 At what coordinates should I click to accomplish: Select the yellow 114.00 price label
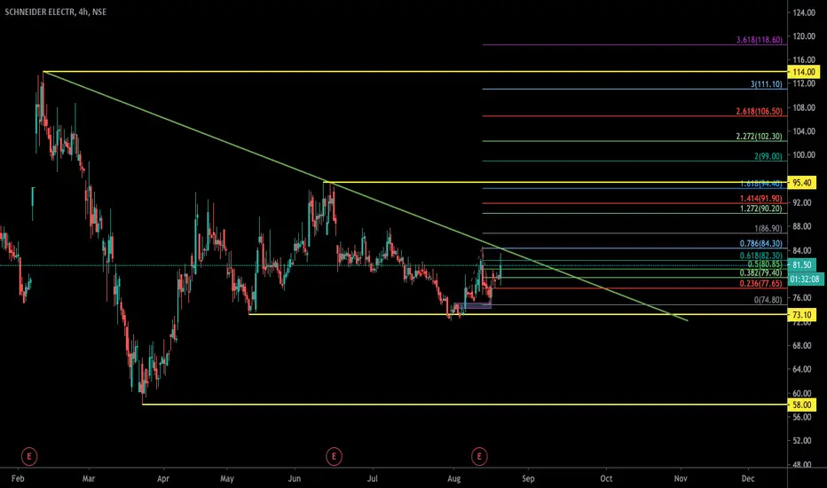[804, 72]
